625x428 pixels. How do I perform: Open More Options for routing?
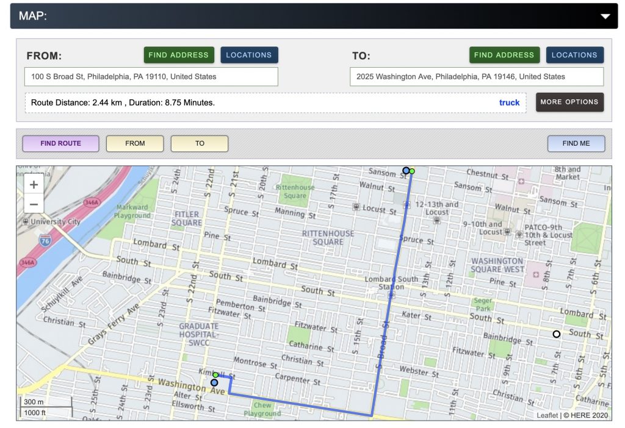coord(569,102)
